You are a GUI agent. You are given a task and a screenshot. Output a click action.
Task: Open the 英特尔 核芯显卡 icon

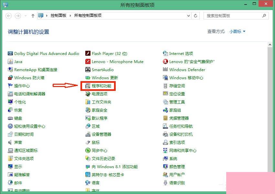88,175
